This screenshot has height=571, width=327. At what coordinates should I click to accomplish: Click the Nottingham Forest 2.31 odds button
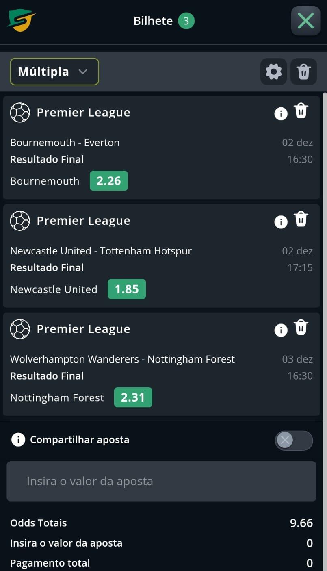(133, 397)
